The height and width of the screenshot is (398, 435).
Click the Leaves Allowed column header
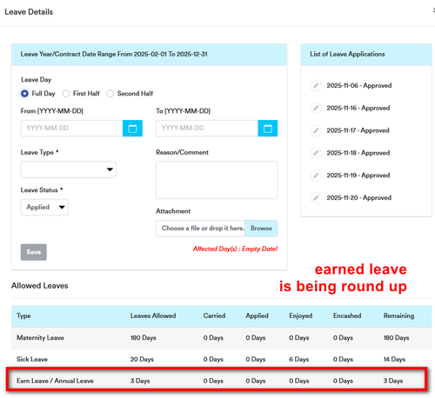point(153,315)
